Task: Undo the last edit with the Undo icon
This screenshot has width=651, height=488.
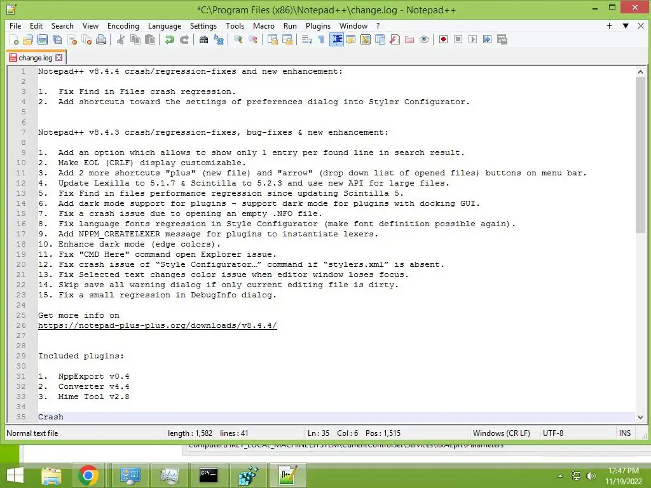Action: click(x=169, y=39)
